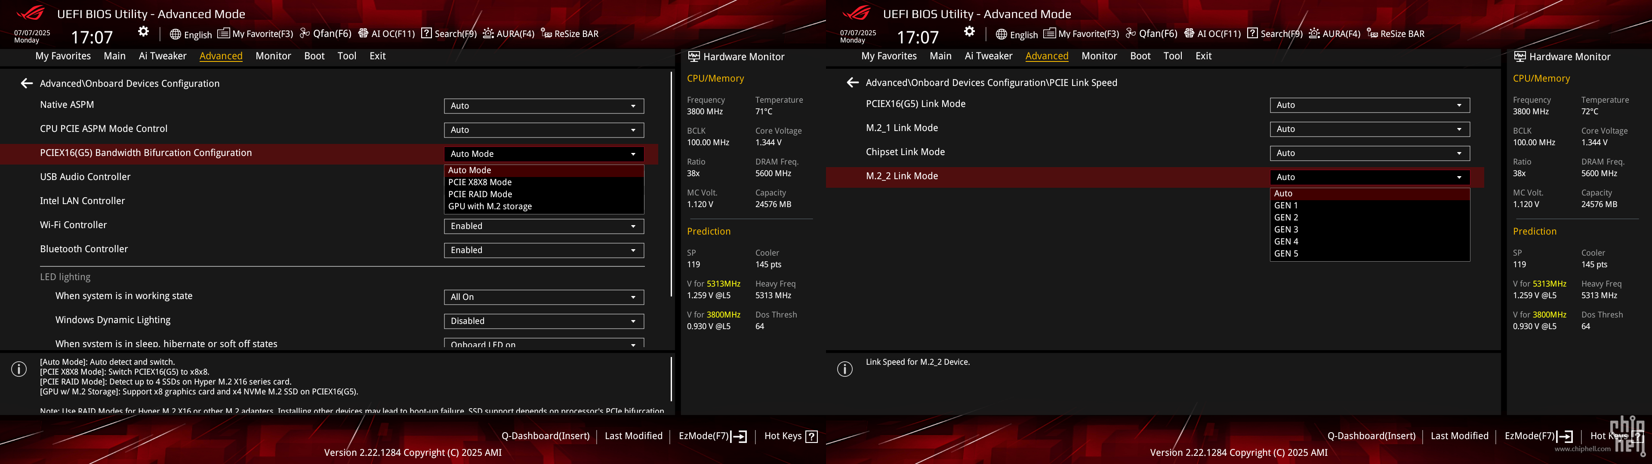Click Hardware Monitor icon on PCIE Link Speed screen
Viewport: 1652px width, 464px height.
(x=1520, y=56)
